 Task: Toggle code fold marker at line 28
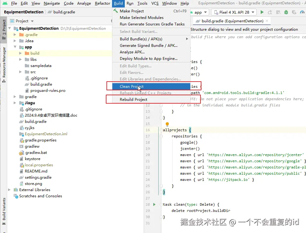pos(161,204)
